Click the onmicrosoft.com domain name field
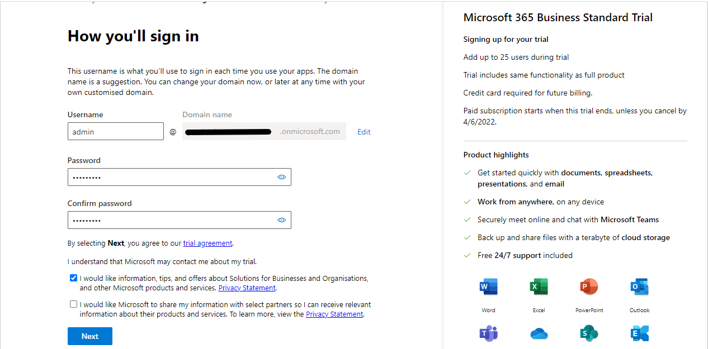The height and width of the screenshot is (349, 708). 264,132
